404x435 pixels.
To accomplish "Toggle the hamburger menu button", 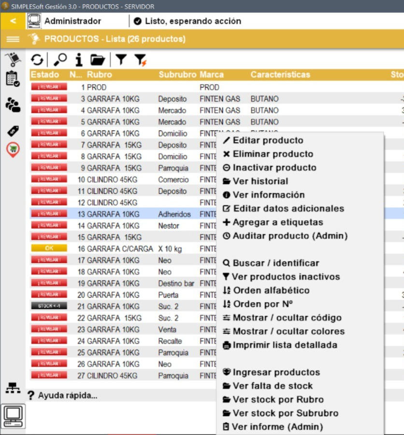I will [13, 39].
